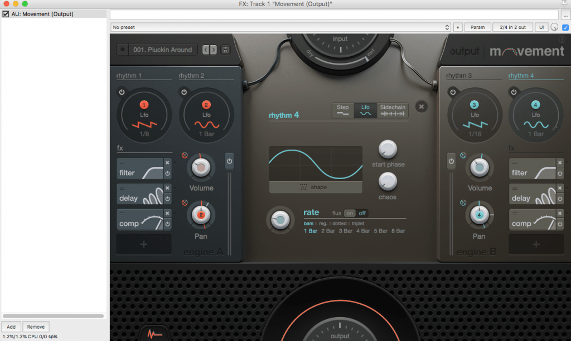571x341 pixels.
Task: Switch to Sidechain mode tab
Action: (x=393, y=110)
